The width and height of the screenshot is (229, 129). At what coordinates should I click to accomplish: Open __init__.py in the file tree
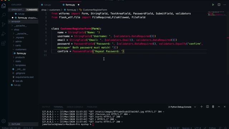coord(20,69)
